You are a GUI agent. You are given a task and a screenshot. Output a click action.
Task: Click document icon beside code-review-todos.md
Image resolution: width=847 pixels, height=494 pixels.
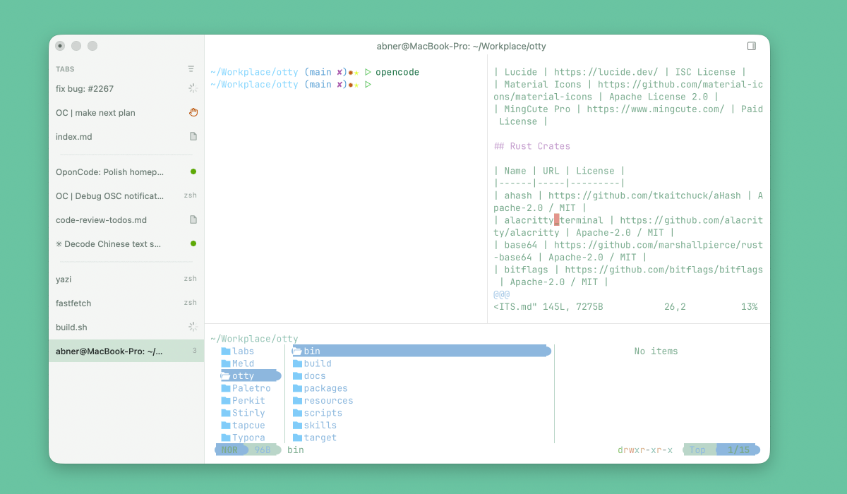193,219
